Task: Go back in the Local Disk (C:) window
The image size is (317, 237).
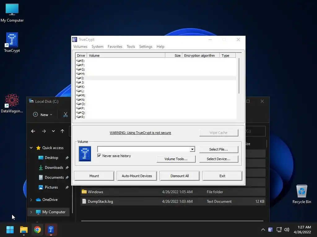Action: click(33, 131)
